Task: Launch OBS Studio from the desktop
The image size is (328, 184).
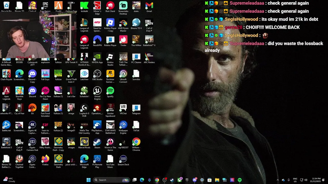Action: (97, 75)
